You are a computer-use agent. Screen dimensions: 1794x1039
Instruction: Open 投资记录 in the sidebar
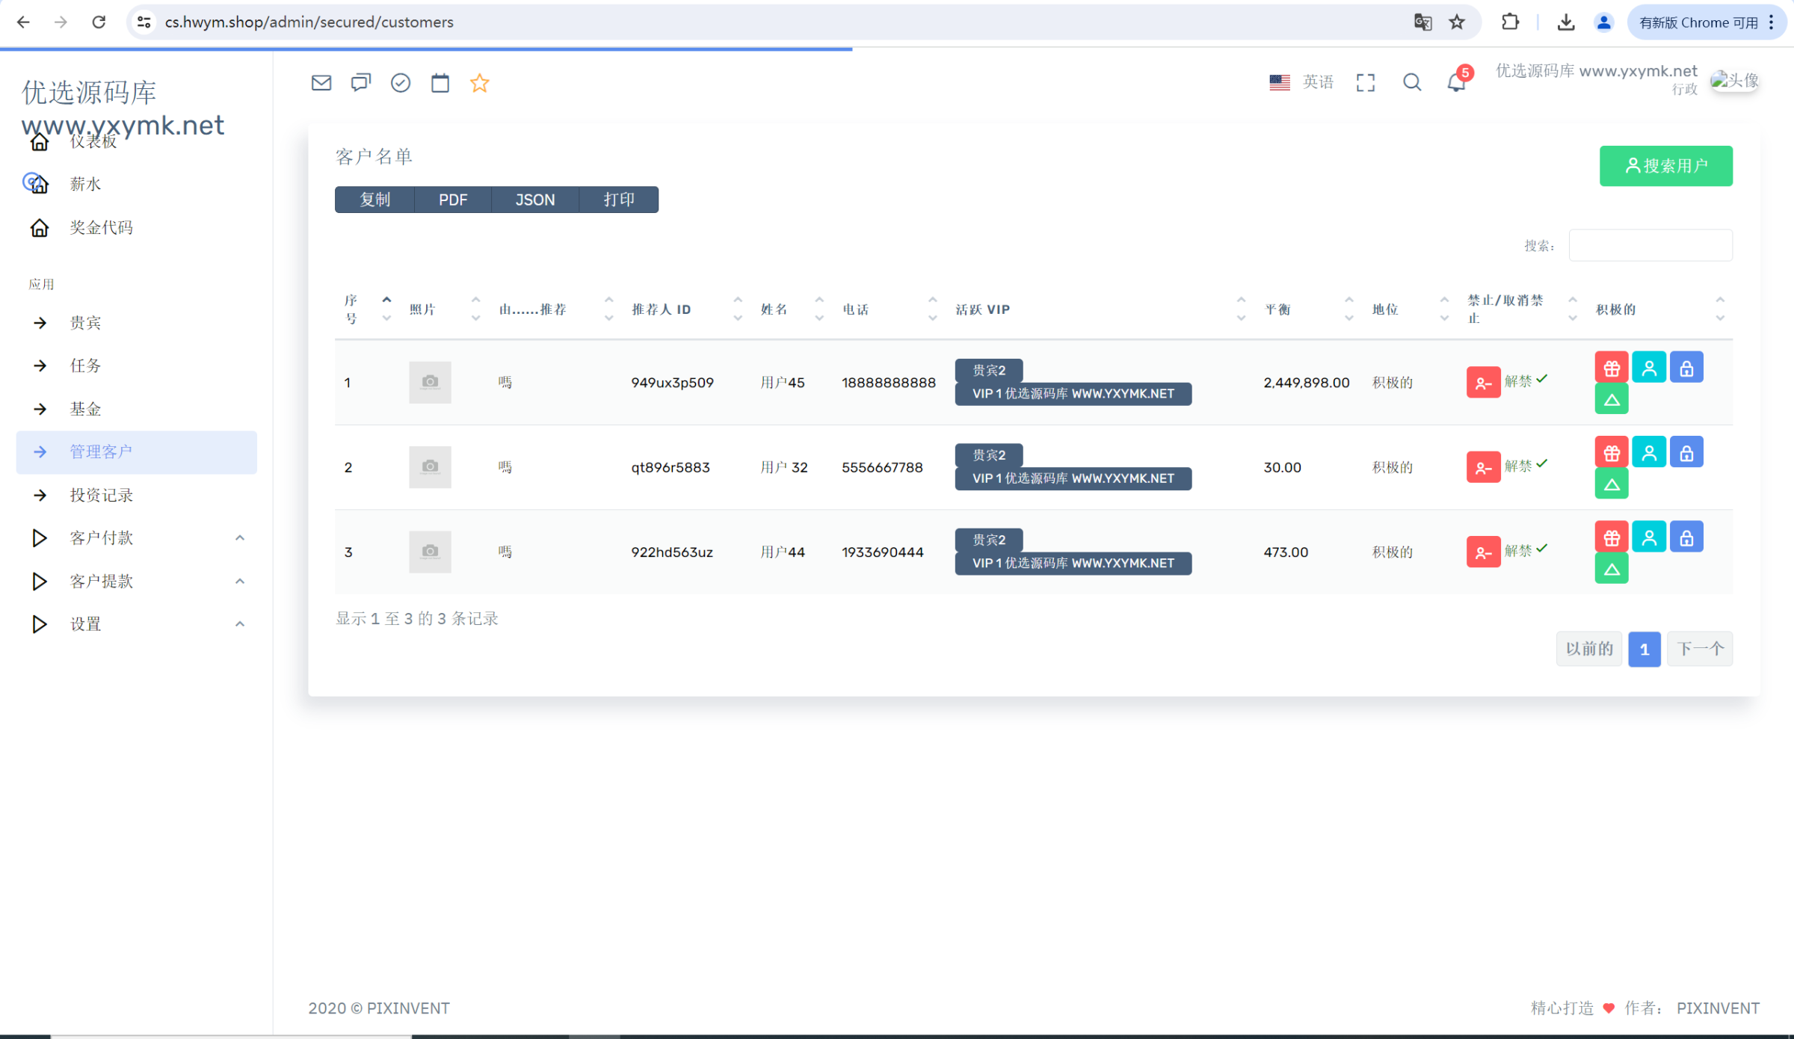coord(102,495)
